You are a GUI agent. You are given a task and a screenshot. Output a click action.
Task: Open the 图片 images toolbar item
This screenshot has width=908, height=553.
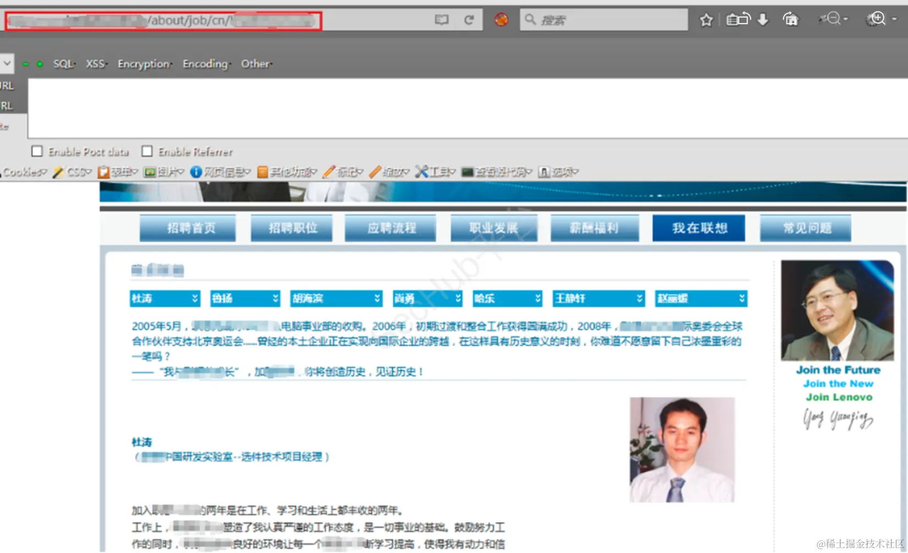[164, 172]
